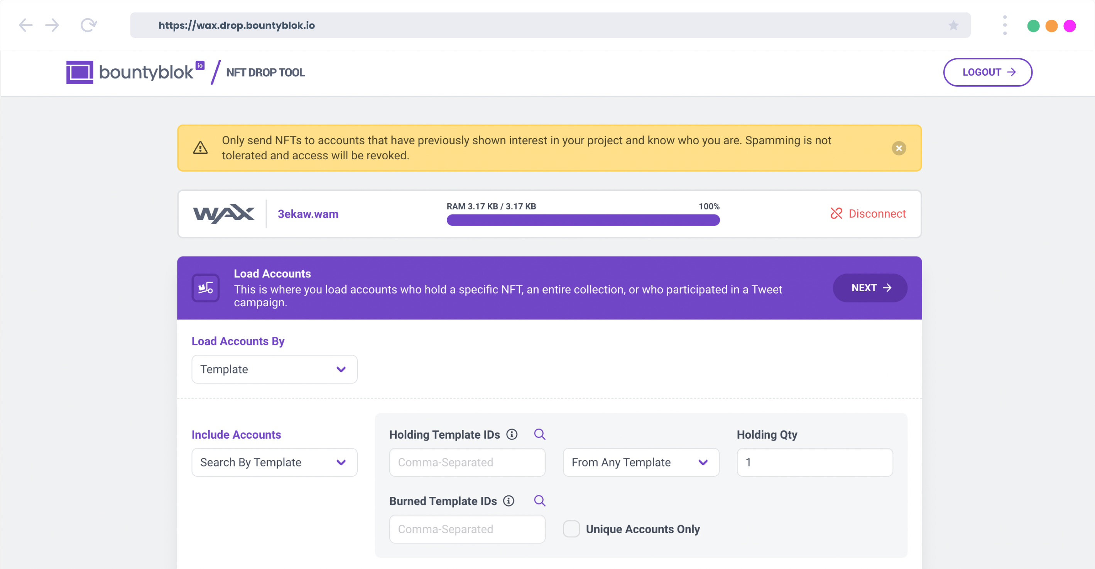Expand the From Any Template selector
This screenshot has height=569, width=1095.
640,463
